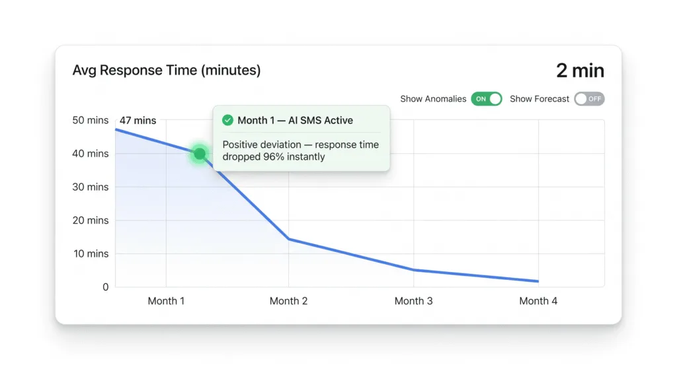Viewport: 677px width, 369px height.
Task: Click the green checkmark icon in the tooltip
Action: 228,120
